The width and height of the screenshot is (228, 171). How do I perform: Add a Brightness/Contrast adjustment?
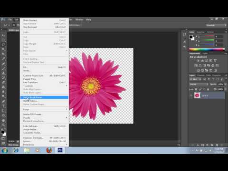pyautogui.click(x=198, y=61)
